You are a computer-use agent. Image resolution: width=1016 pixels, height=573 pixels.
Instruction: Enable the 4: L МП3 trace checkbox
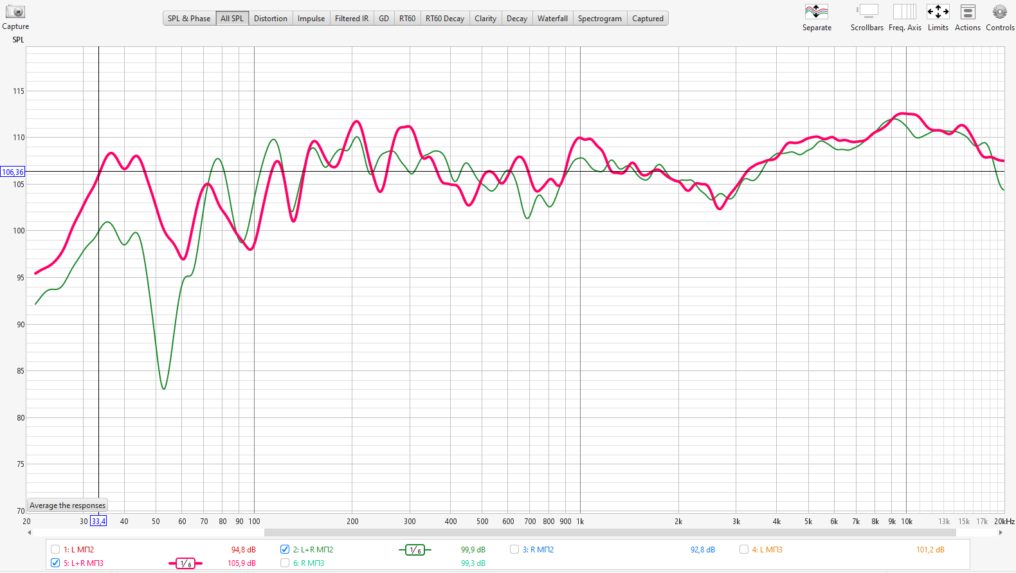(744, 549)
